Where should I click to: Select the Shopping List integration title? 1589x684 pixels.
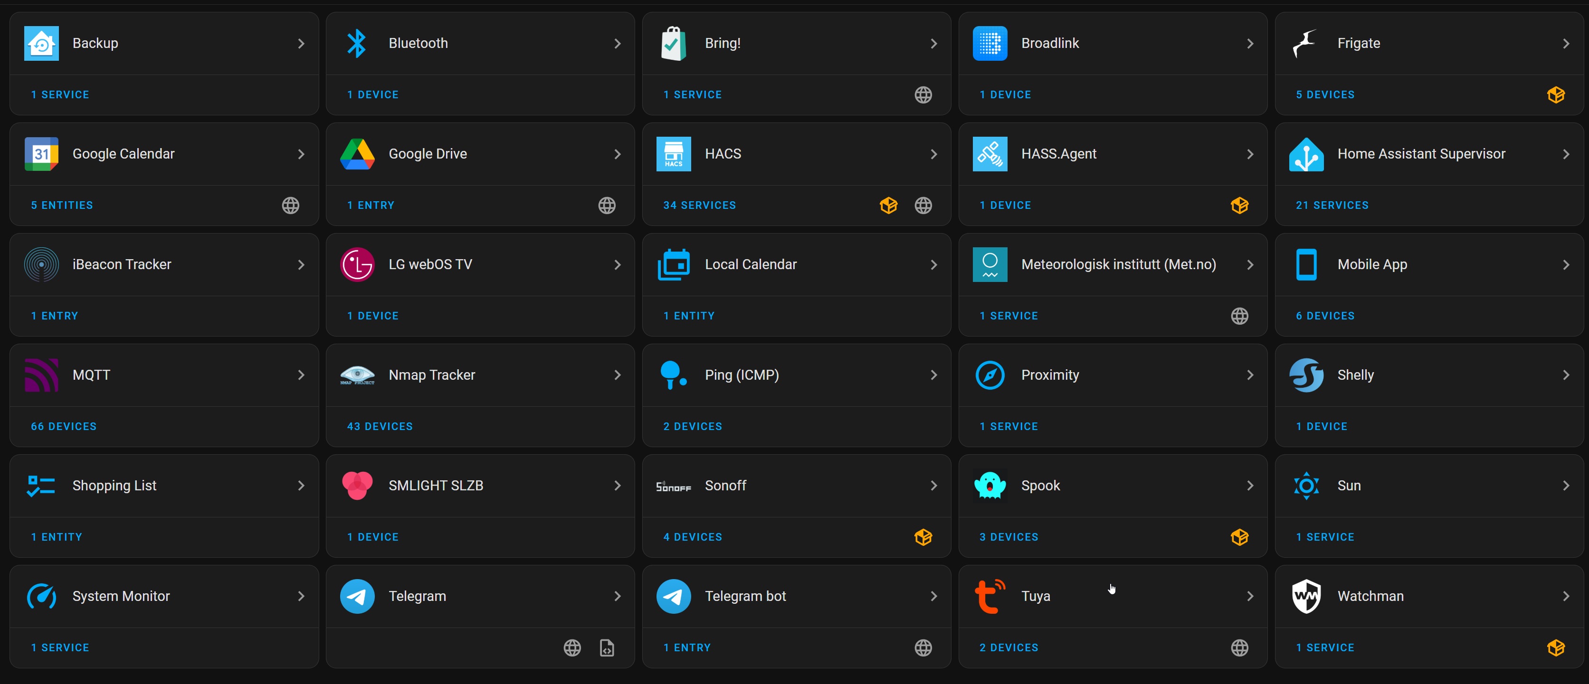(114, 486)
